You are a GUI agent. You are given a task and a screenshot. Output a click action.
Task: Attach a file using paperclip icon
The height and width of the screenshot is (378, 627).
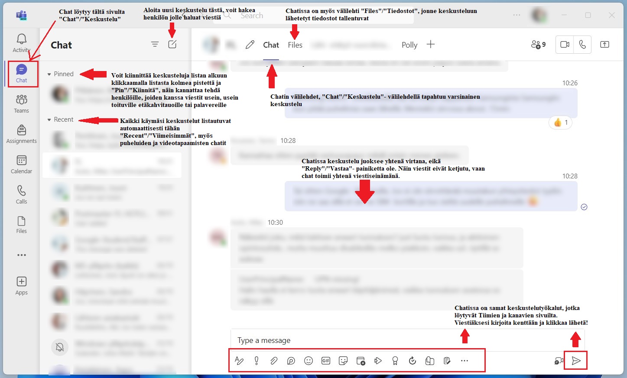click(x=274, y=361)
